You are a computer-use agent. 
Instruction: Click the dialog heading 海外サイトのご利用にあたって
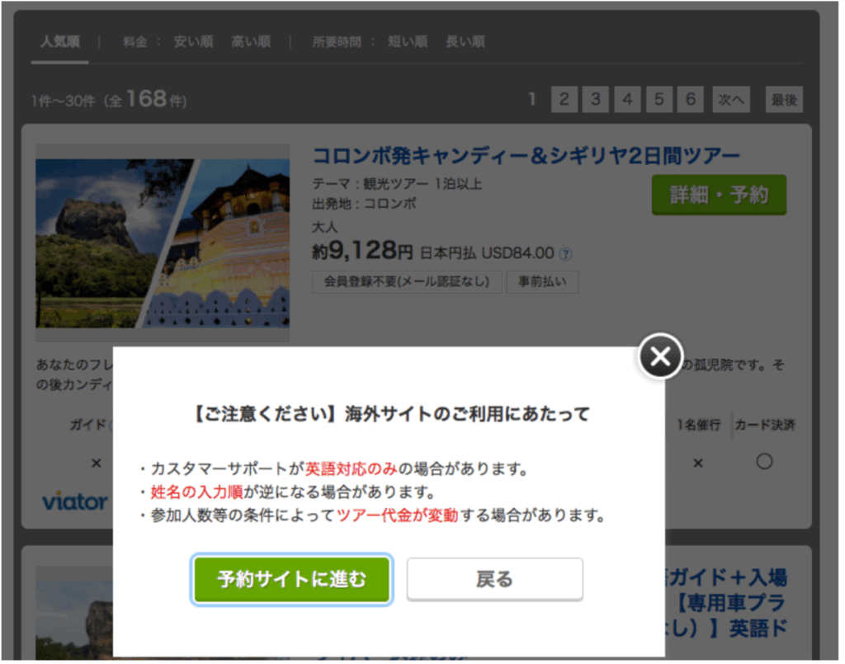[x=467, y=414]
